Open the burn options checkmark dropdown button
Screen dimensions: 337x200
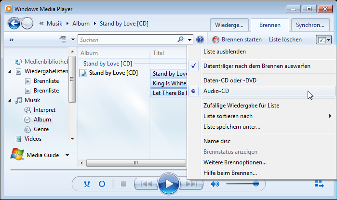coord(324,40)
